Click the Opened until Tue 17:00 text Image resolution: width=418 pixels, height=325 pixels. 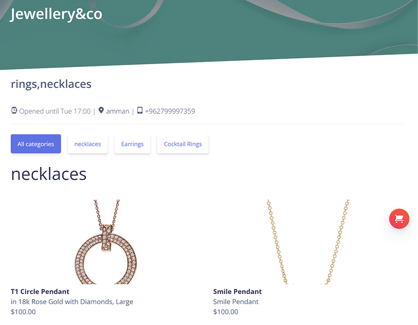point(55,111)
